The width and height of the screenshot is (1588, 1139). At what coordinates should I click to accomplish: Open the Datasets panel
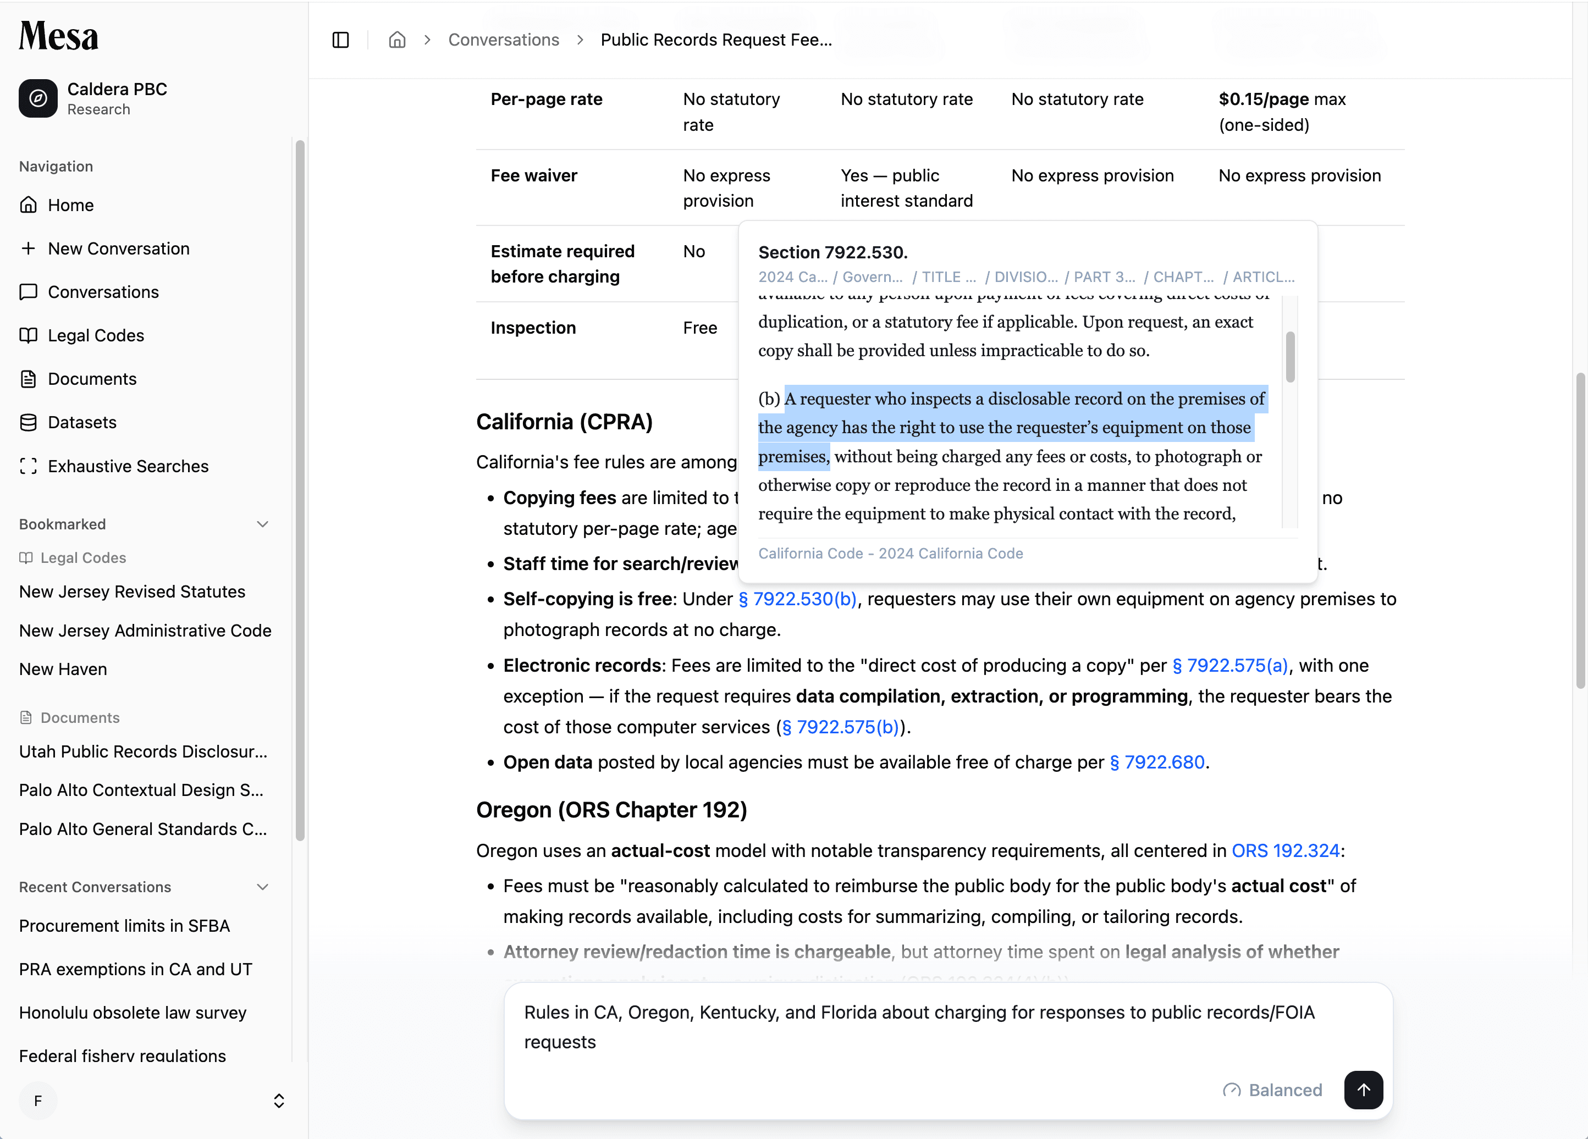point(82,422)
